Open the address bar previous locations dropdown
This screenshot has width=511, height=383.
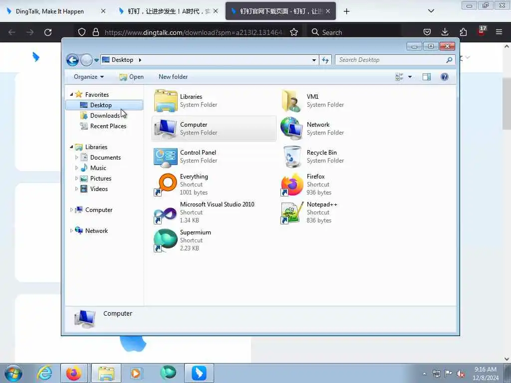pos(314,60)
